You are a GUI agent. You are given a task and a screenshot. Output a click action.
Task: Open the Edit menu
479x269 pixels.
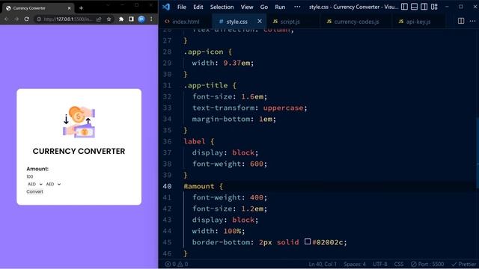pos(198,7)
